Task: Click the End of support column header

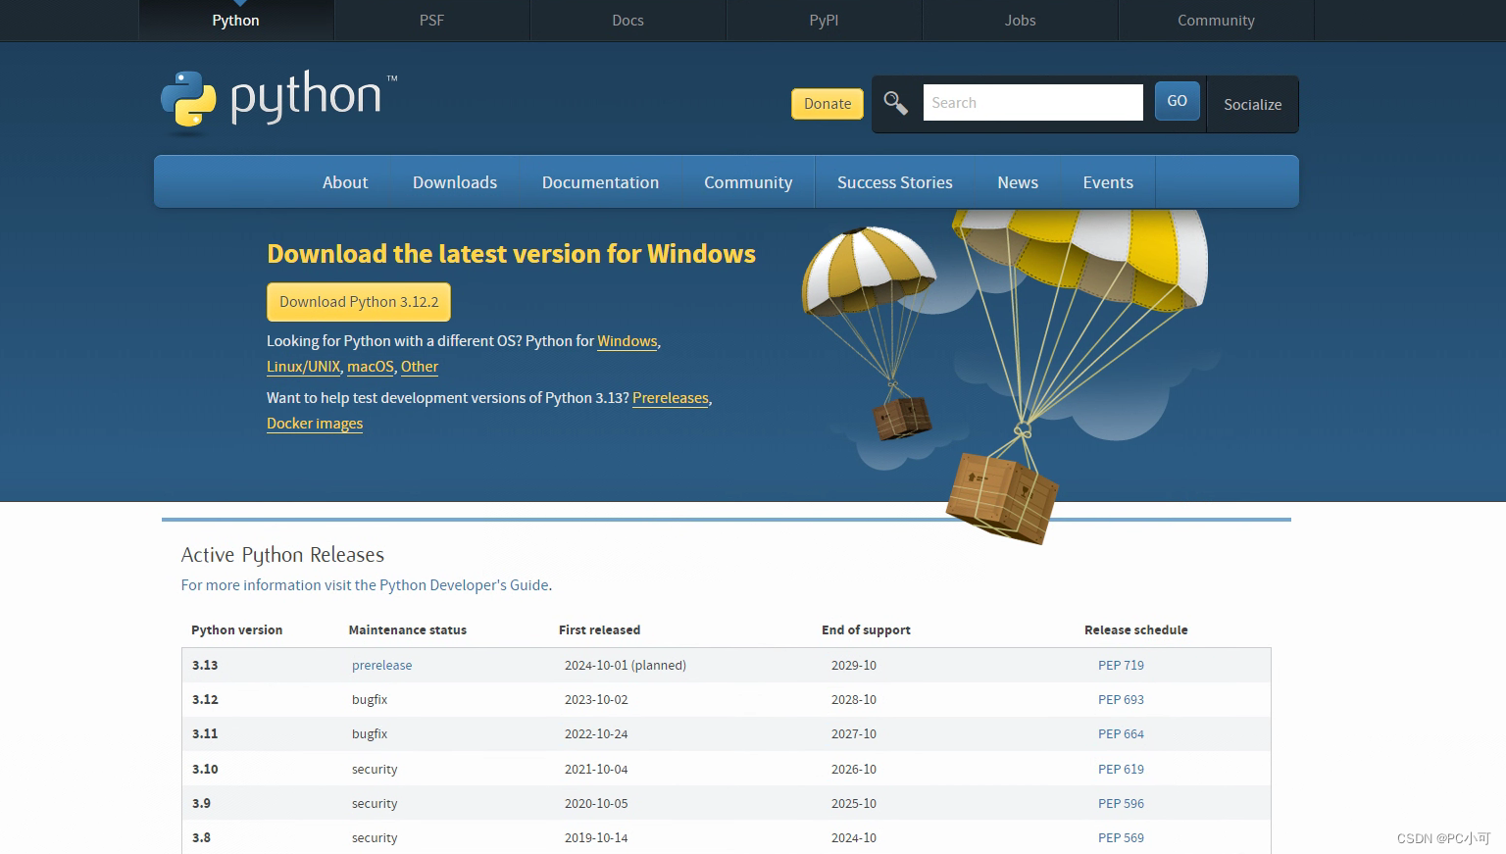Action: (866, 629)
